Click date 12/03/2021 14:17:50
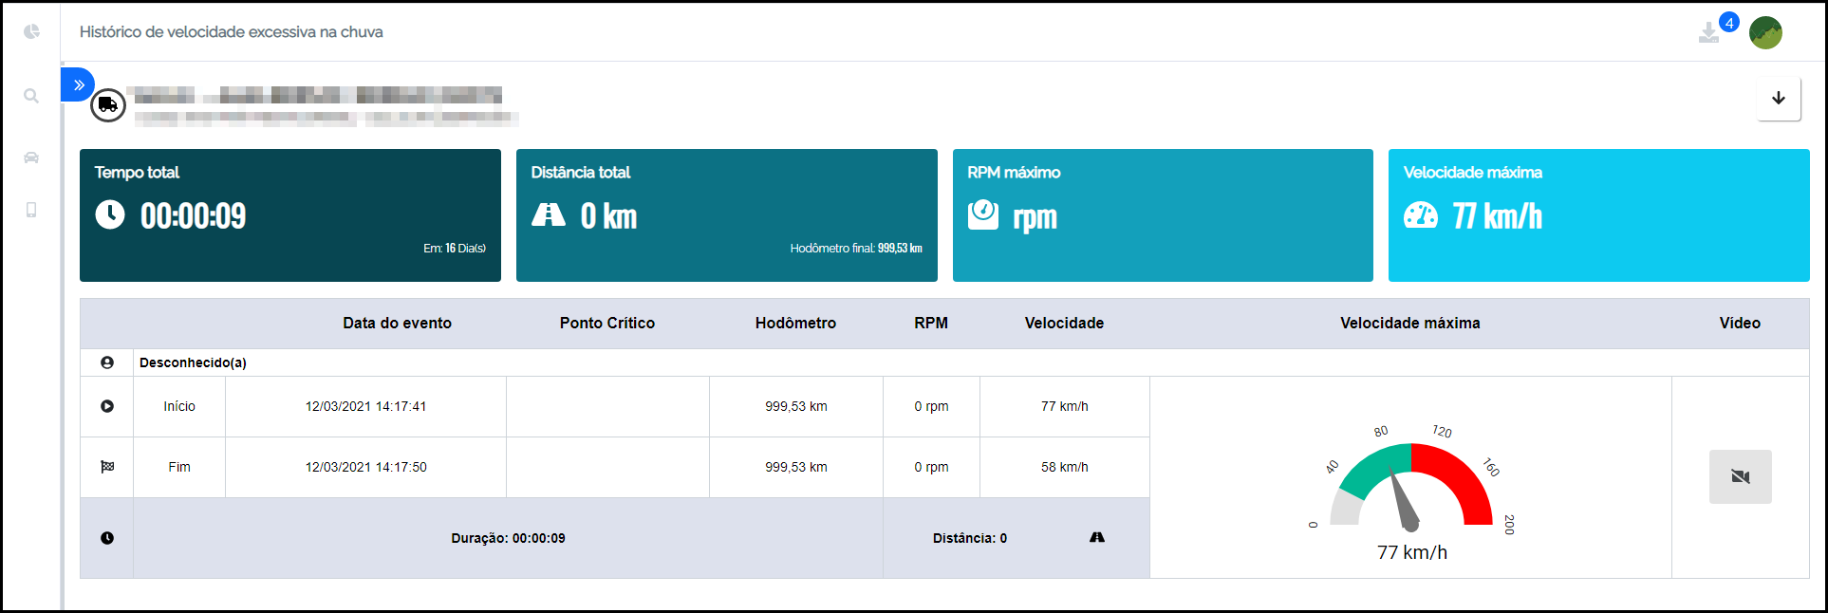The width and height of the screenshot is (1828, 613). click(365, 467)
